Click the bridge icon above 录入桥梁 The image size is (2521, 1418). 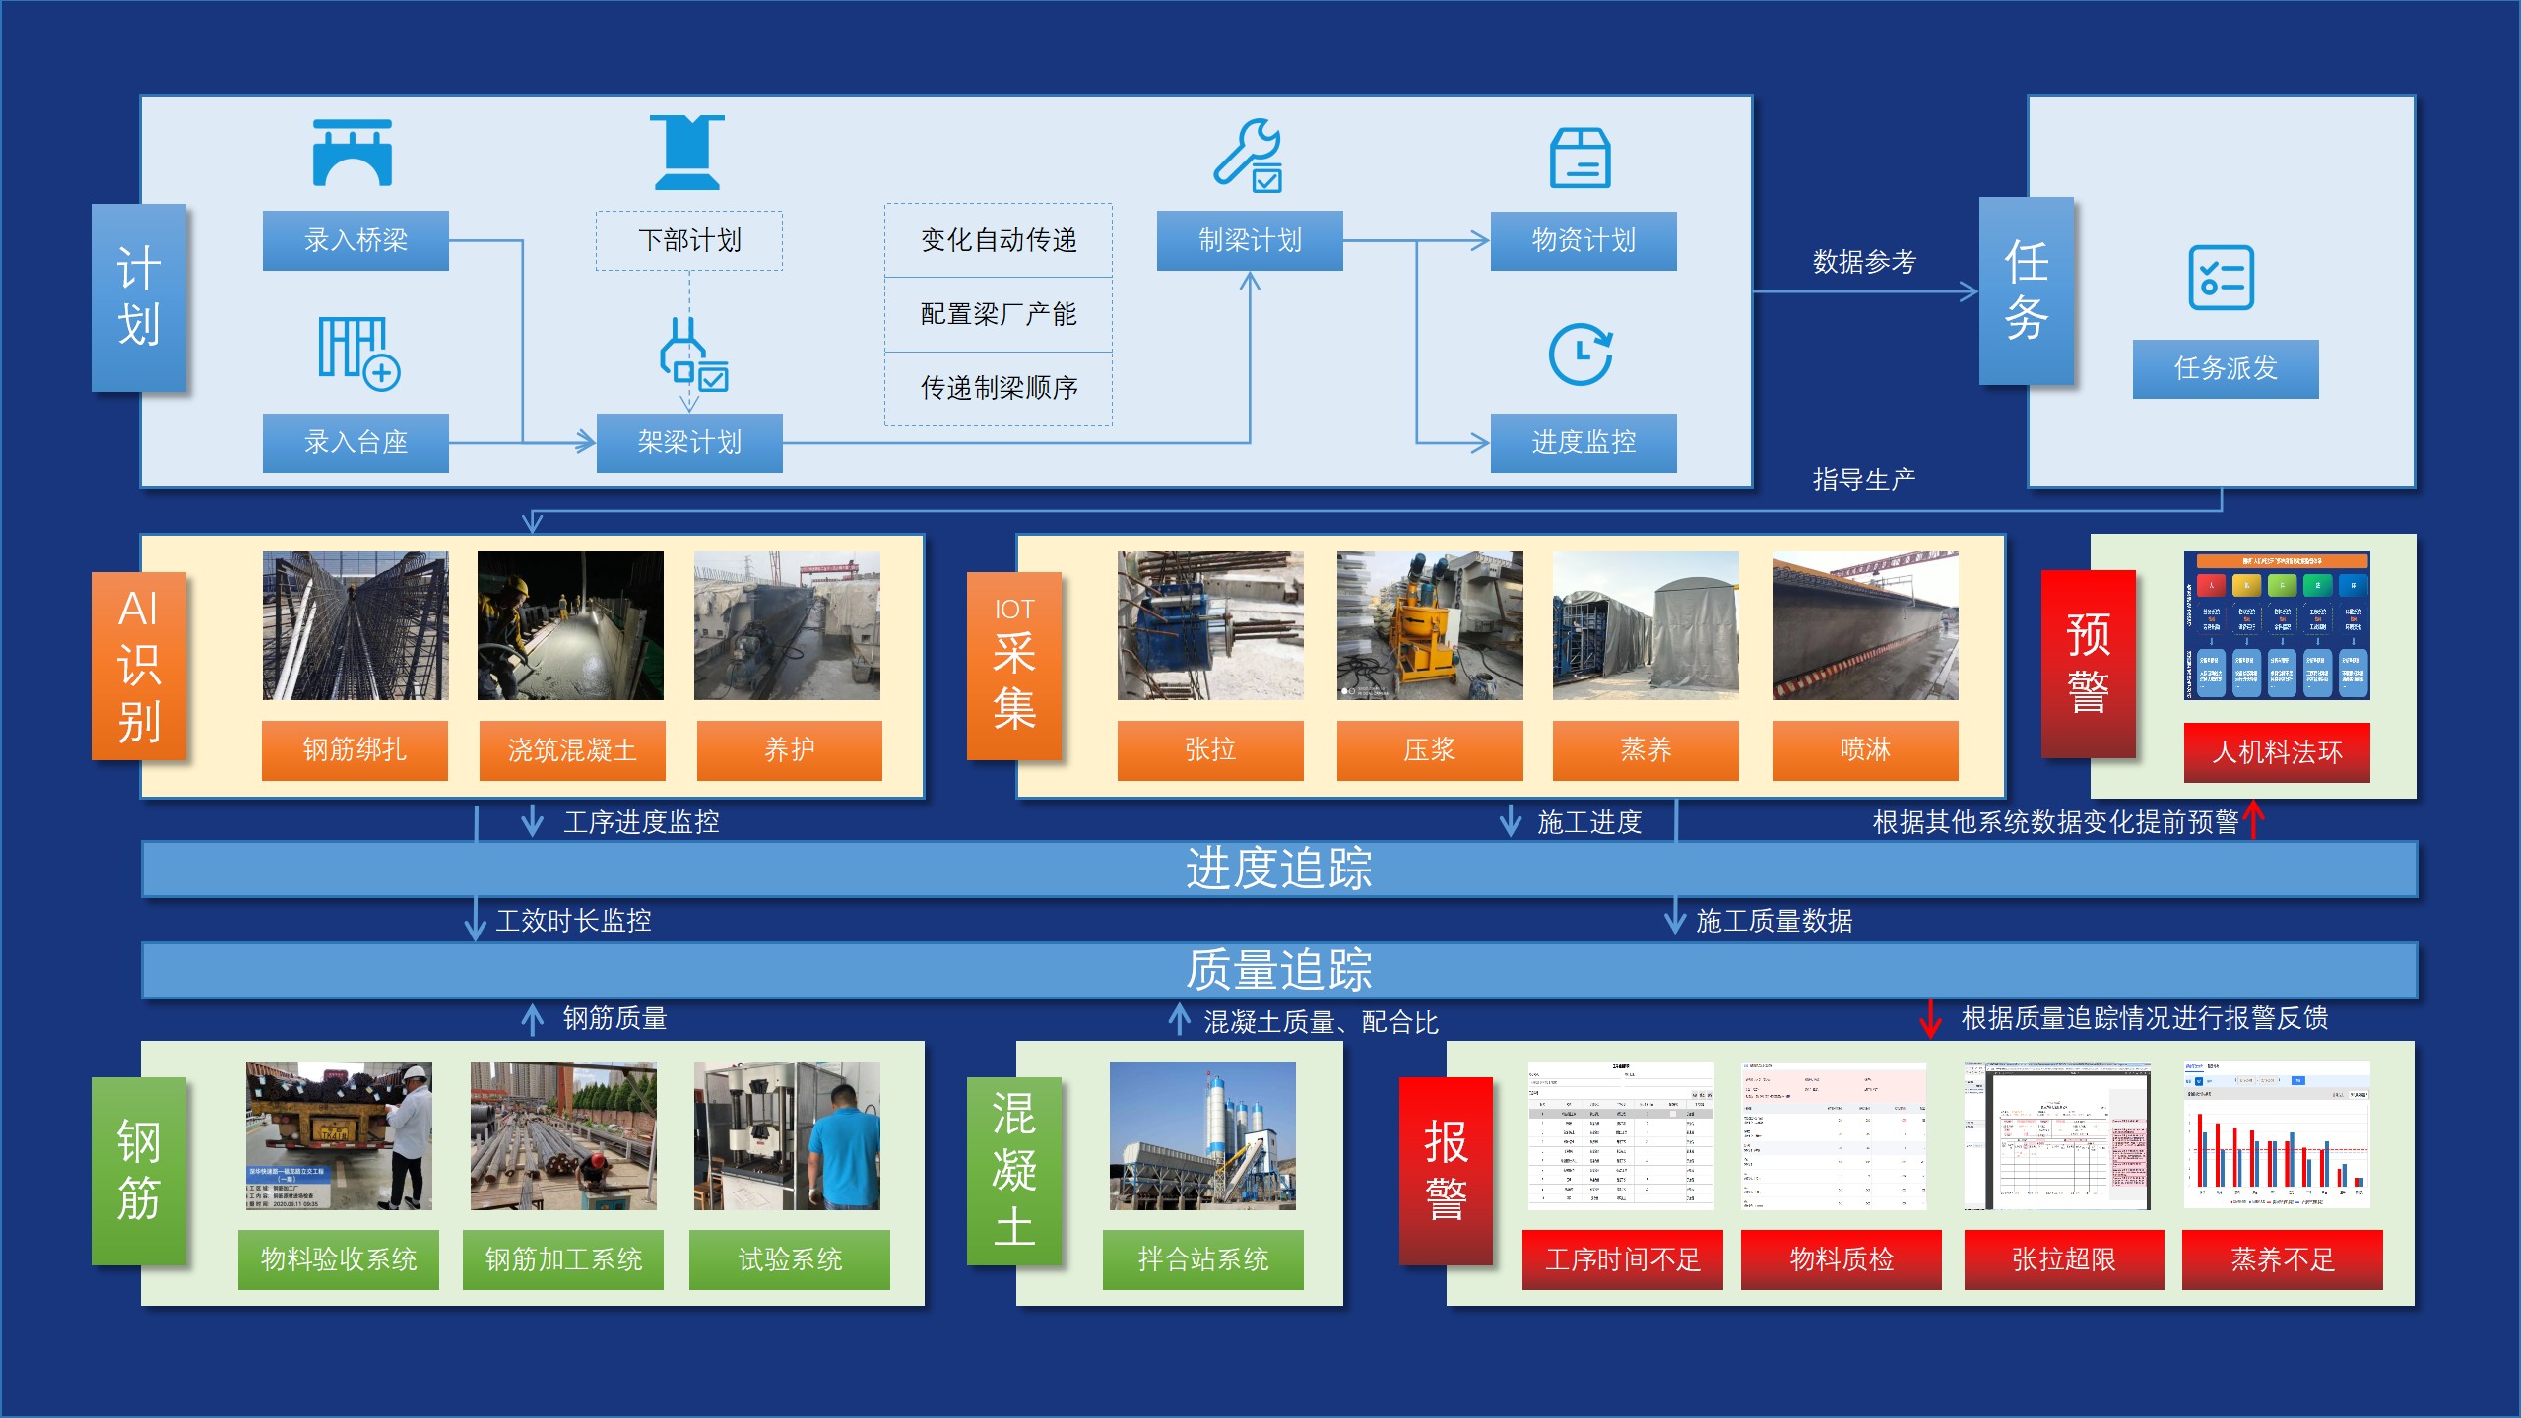click(353, 153)
